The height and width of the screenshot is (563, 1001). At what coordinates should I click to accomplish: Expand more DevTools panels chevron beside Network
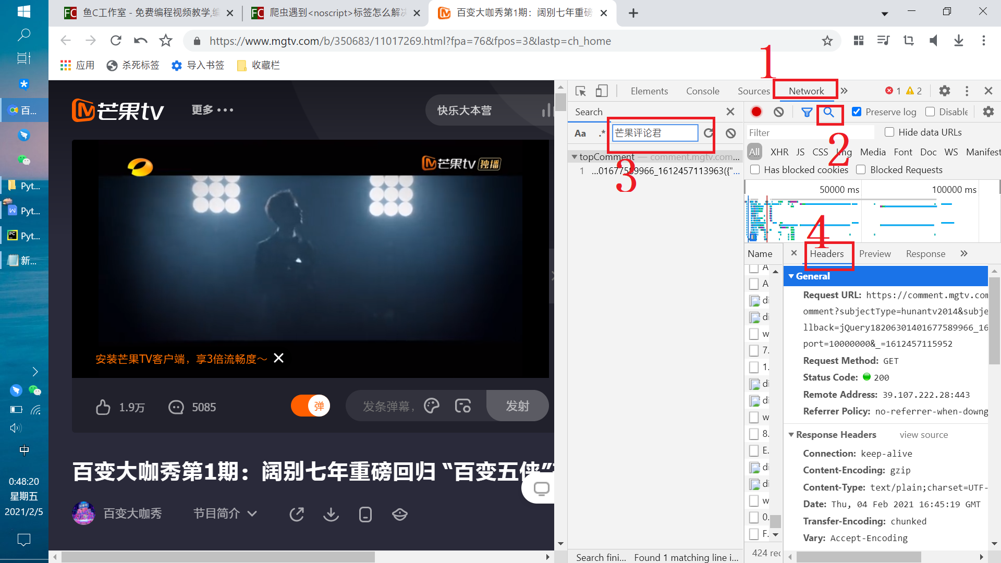[845, 91]
